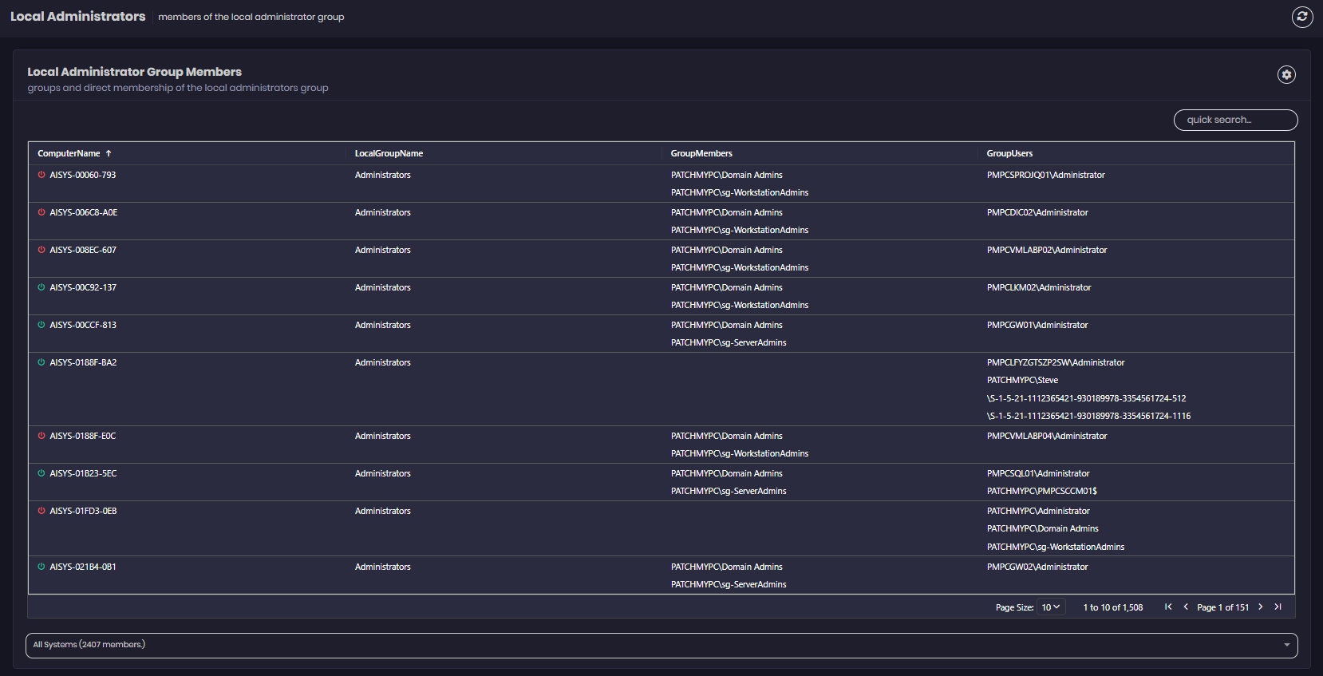Select the AISYS-0188F-BA2 computer name
Image resolution: width=1323 pixels, height=676 pixels.
[83, 362]
